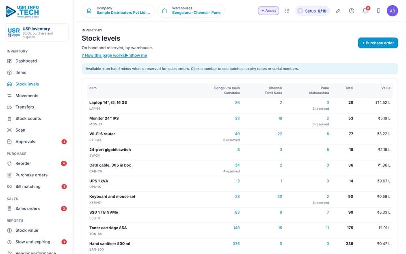The image size is (406, 254).
Task: Click the Bill matching badge showing 1
Action: (x=64, y=187)
